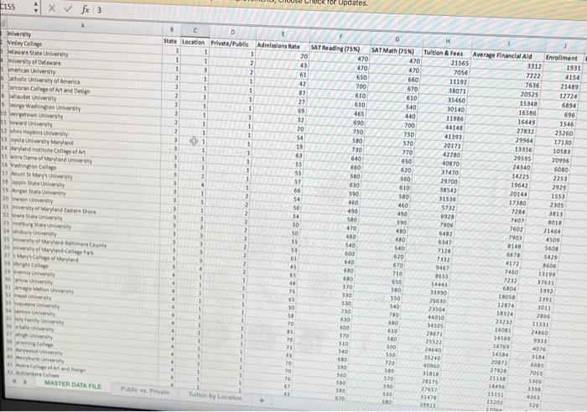Select the Gallaudet University cell
587x412 pixels.
point(32,98)
